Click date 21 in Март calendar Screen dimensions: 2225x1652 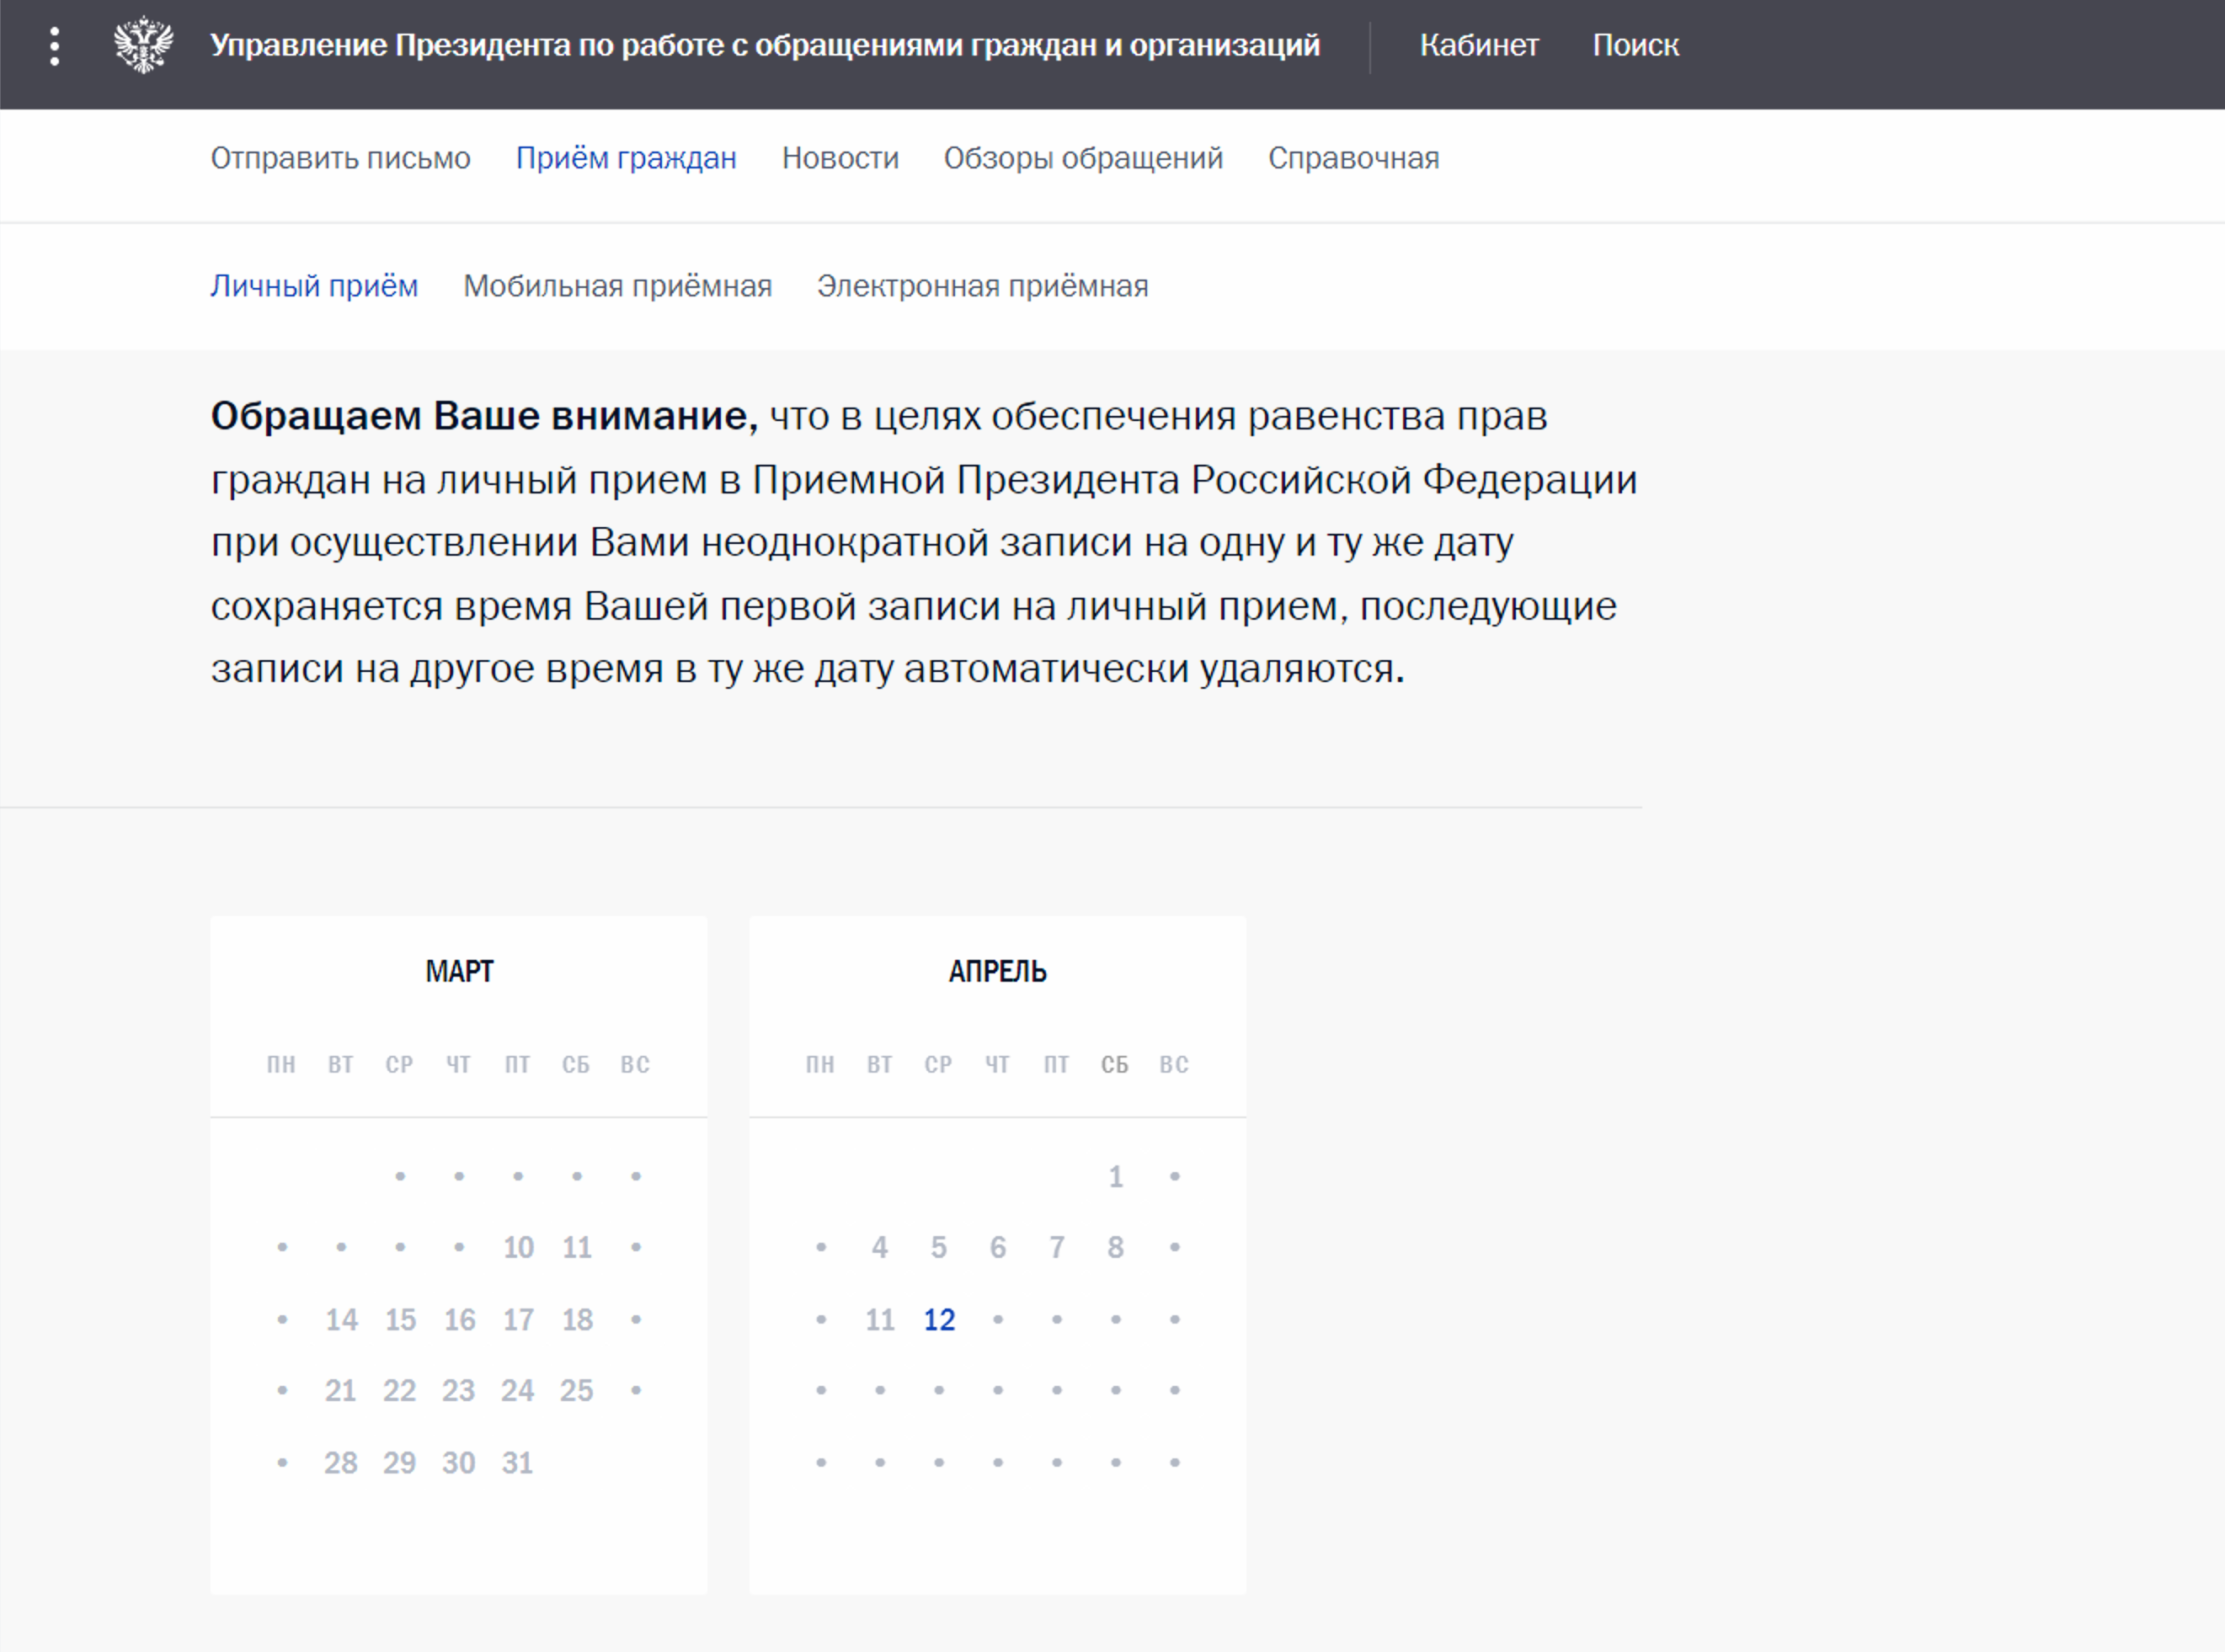[x=341, y=1391]
